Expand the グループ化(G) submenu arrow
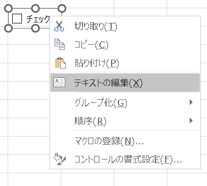 [x=191, y=102]
